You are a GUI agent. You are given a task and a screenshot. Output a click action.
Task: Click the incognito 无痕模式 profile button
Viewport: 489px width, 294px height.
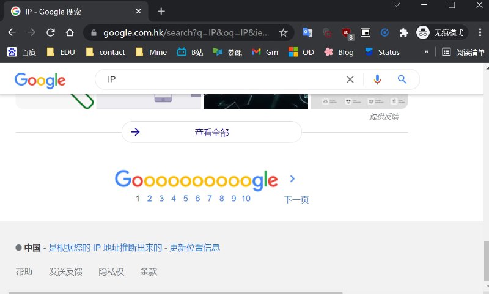[441, 32]
